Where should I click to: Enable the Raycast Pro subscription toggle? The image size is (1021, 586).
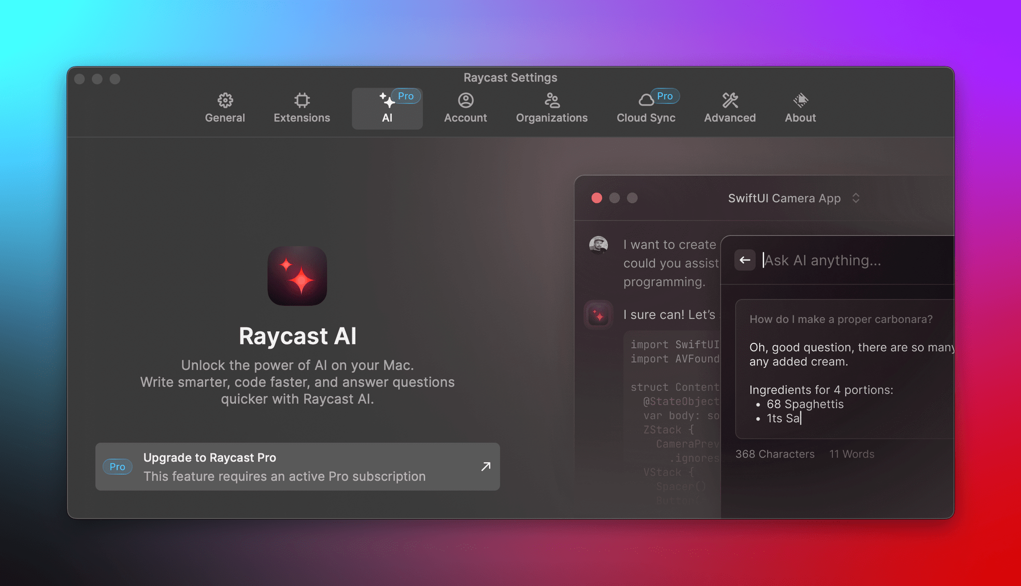click(297, 466)
